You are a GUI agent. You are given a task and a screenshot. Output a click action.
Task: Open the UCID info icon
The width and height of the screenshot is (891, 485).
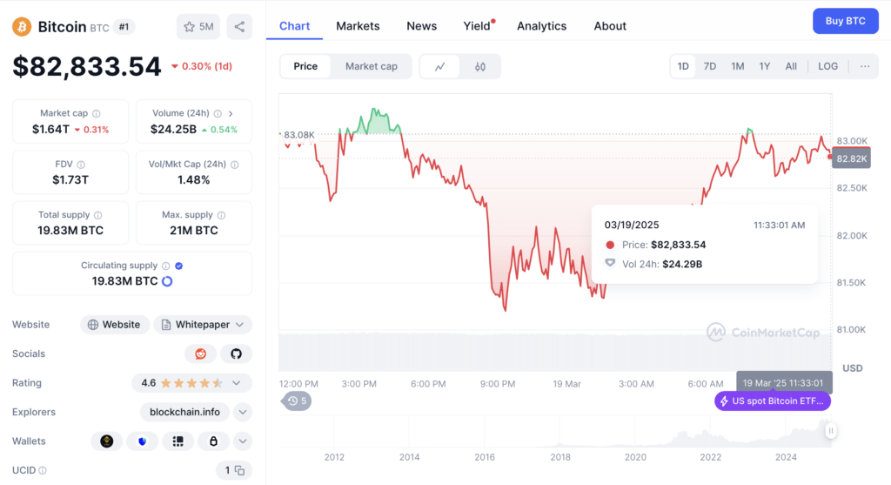point(43,470)
